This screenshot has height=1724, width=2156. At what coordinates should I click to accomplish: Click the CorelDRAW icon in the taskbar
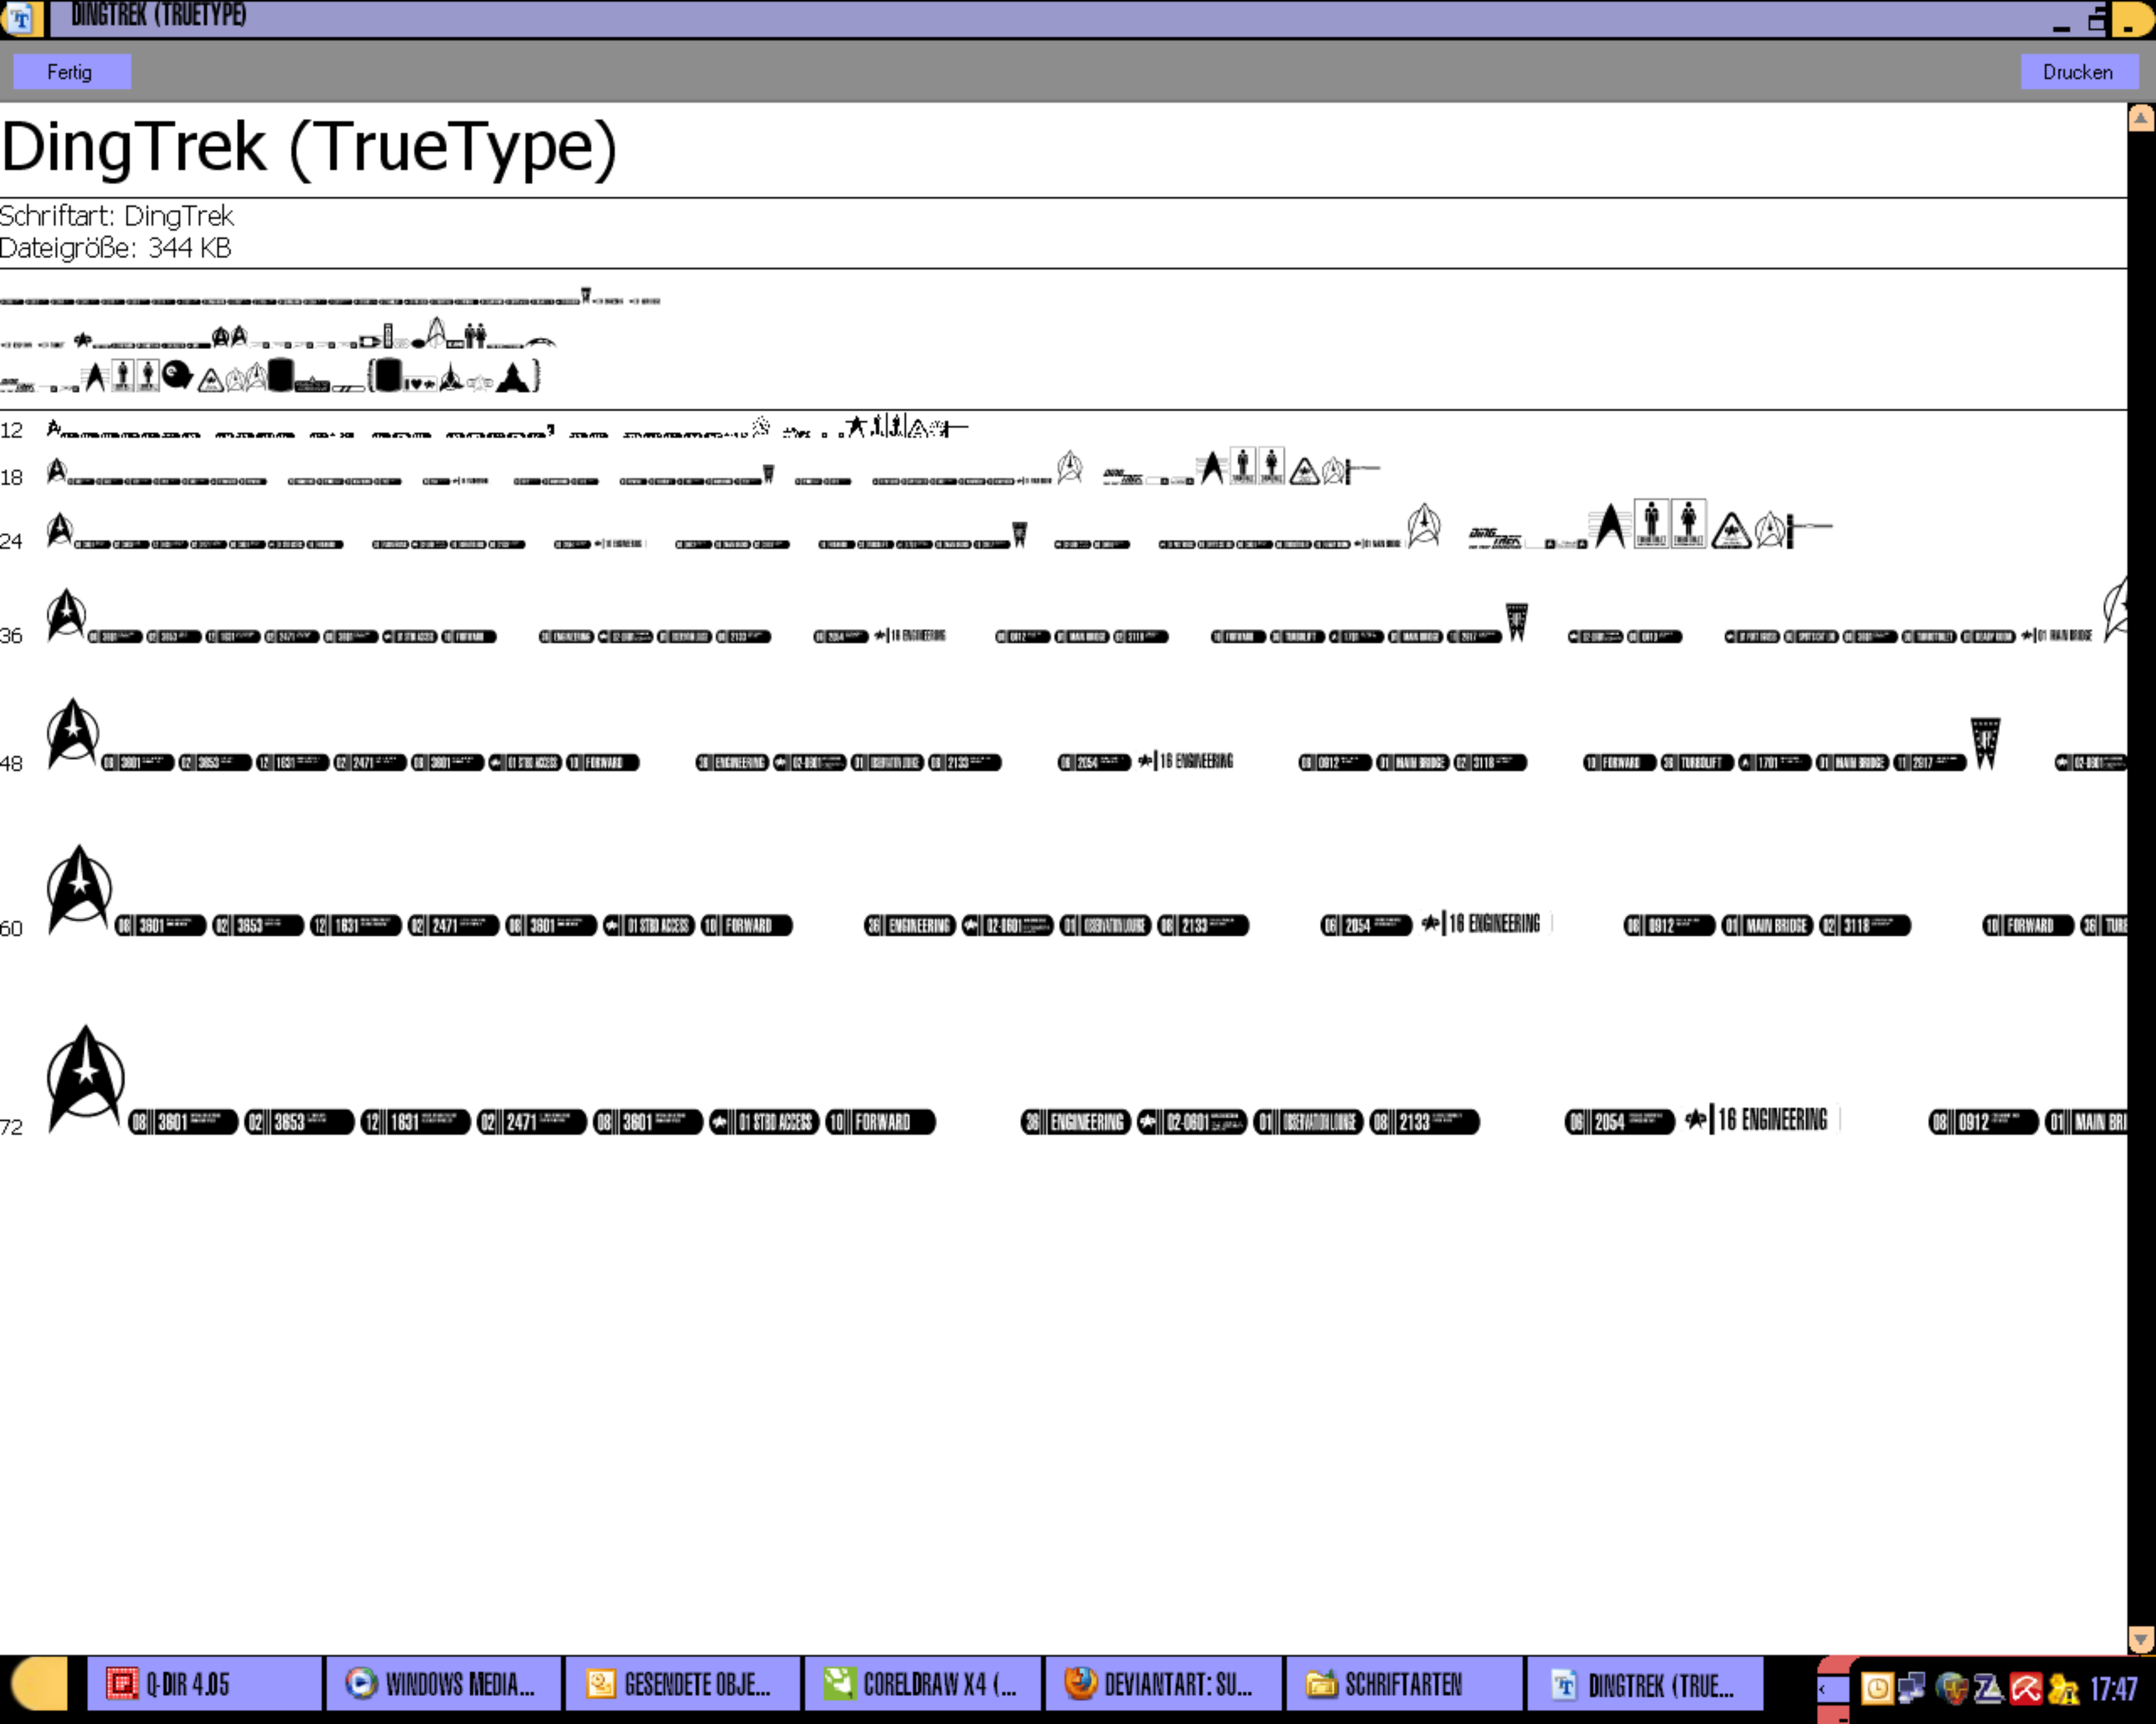pyautogui.click(x=840, y=1684)
